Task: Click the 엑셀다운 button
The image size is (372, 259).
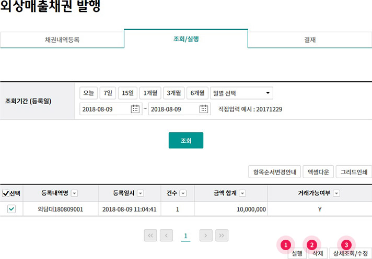Action: pyautogui.click(x=317, y=172)
